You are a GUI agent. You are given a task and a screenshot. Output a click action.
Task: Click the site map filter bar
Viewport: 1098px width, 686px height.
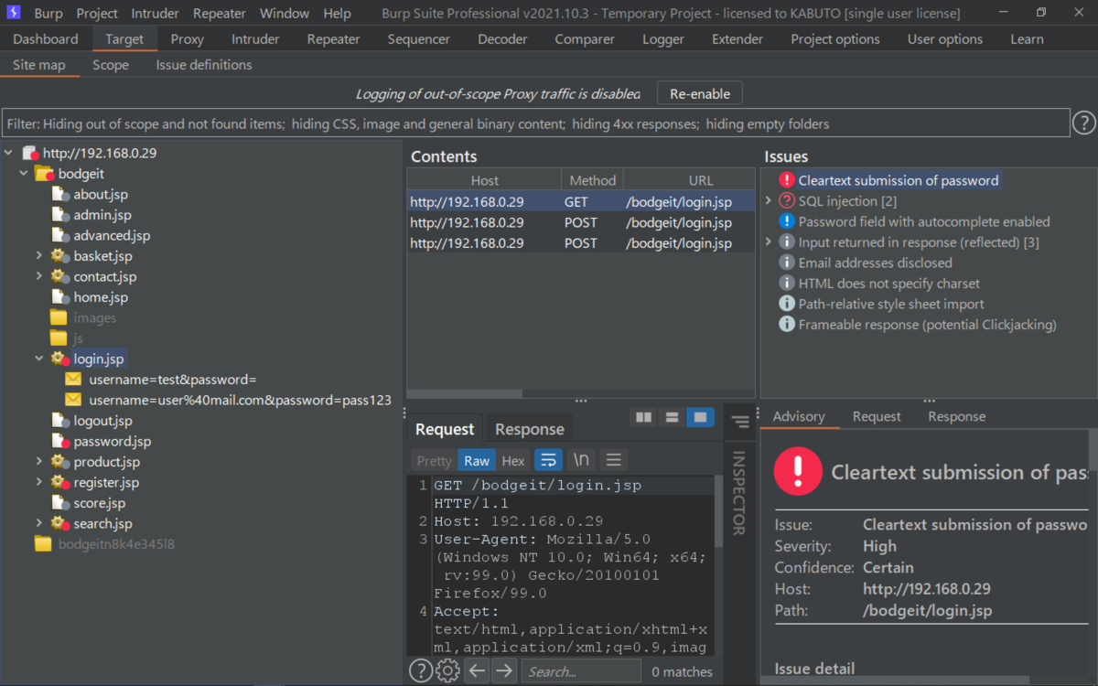point(536,123)
